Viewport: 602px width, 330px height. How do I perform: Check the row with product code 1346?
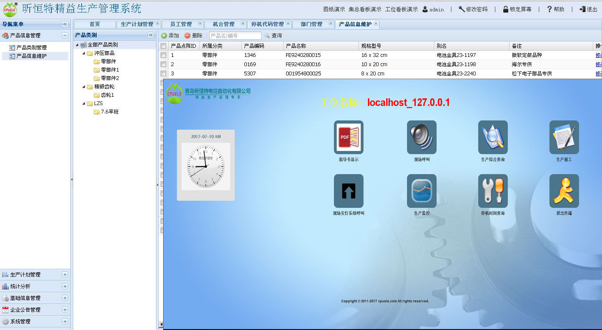point(164,55)
